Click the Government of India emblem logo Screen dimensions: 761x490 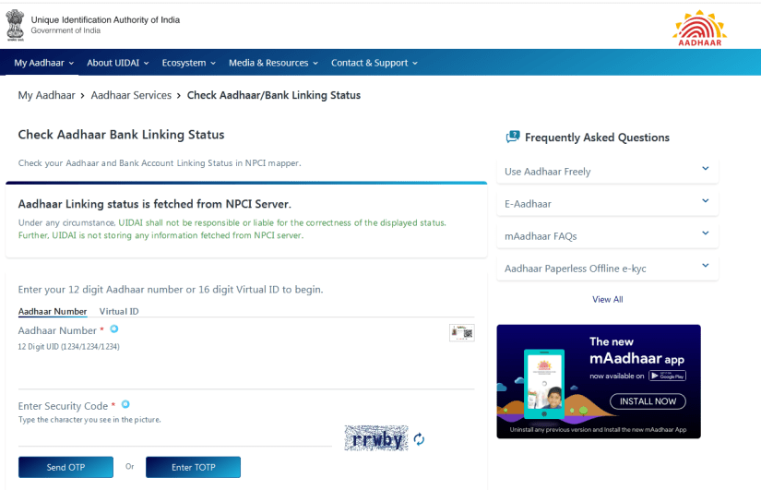[15, 25]
